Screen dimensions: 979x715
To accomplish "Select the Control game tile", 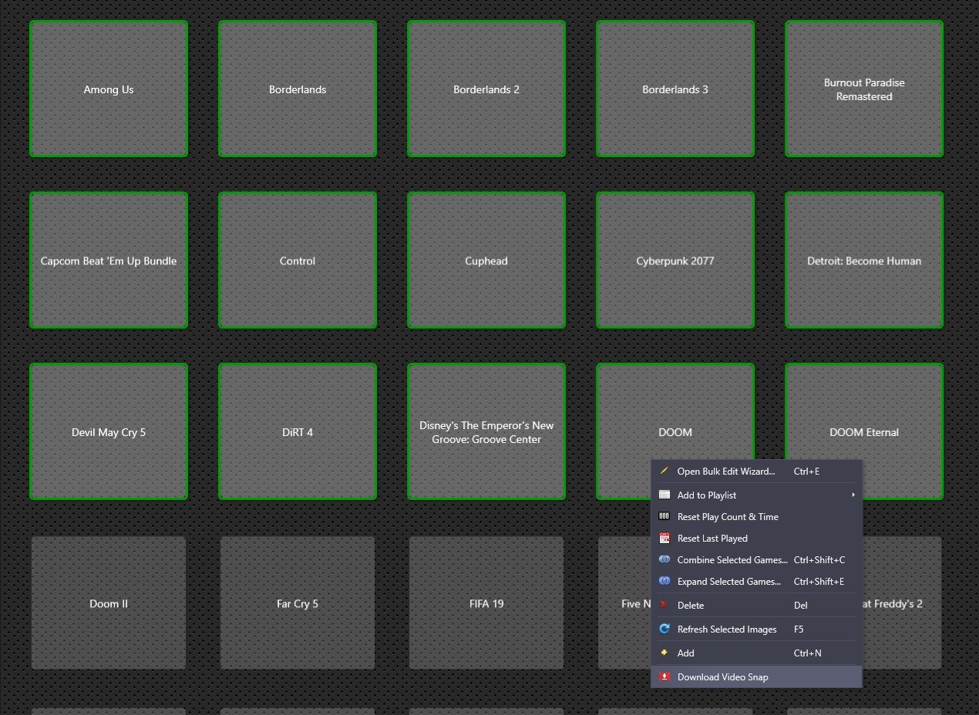I will point(298,260).
